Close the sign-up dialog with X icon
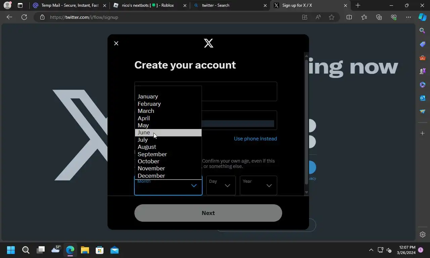This screenshot has height=258, width=430. point(116,43)
